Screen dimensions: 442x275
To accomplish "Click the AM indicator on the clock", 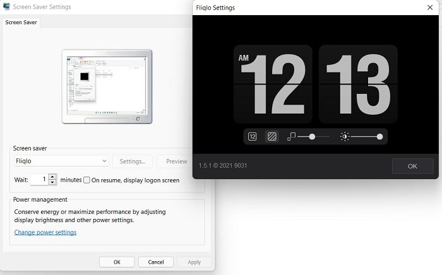I will click(x=244, y=58).
